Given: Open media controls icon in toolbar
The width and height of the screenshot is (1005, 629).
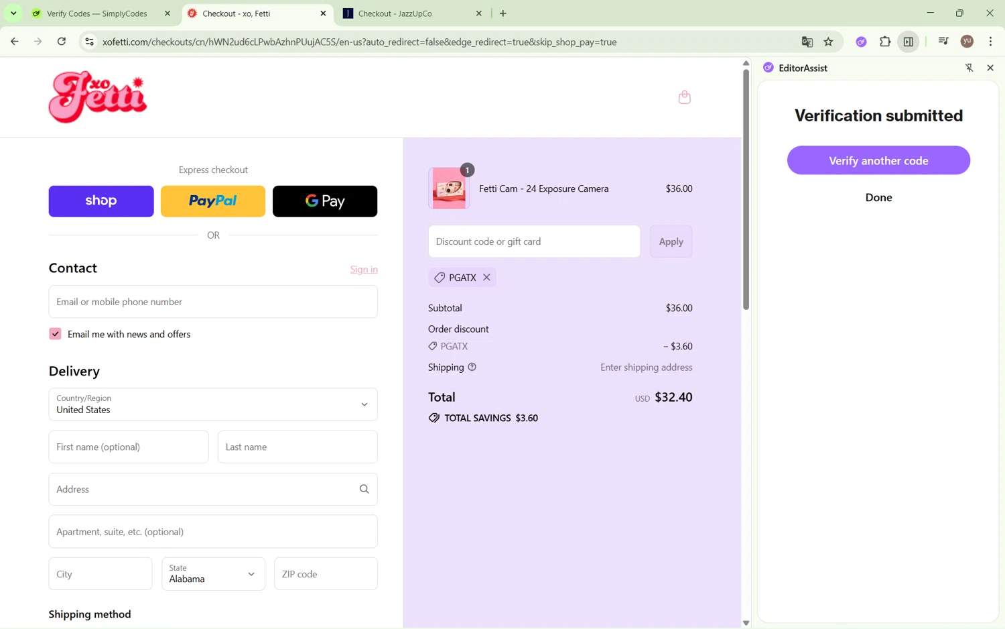Looking at the screenshot, I should pos(943,42).
